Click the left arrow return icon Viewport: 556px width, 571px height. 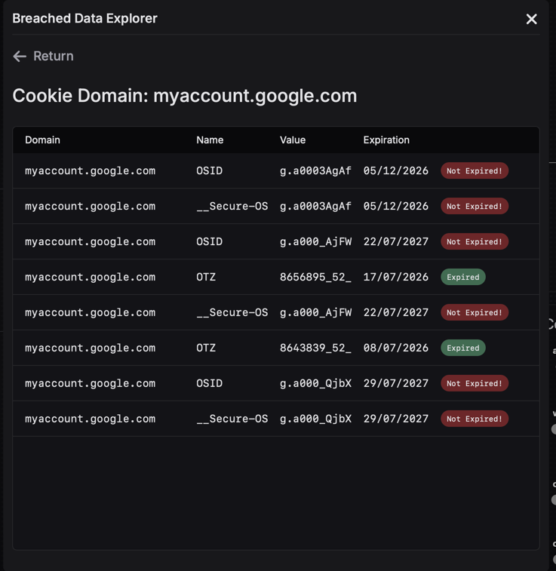coord(20,57)
